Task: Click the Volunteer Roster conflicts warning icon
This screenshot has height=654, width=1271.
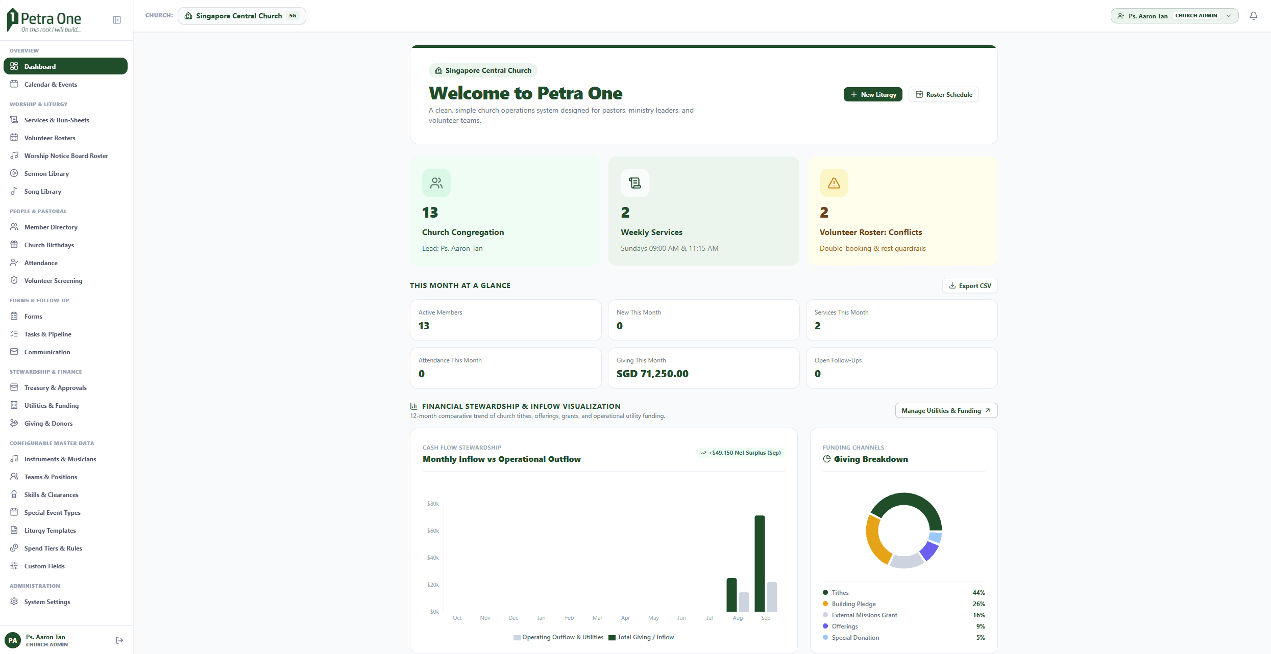Action: click(x=834, y=183)
